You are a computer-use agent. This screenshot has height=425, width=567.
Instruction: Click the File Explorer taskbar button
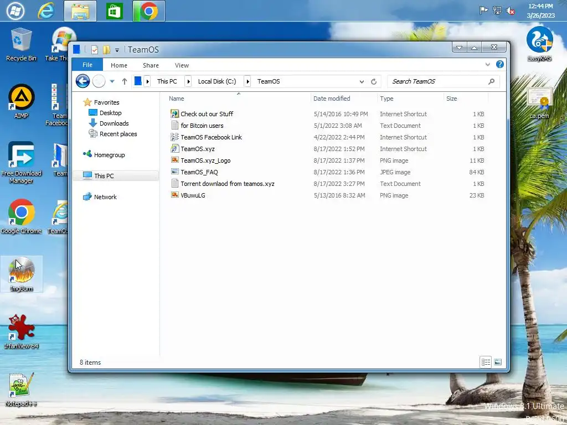tap(80, 11)
